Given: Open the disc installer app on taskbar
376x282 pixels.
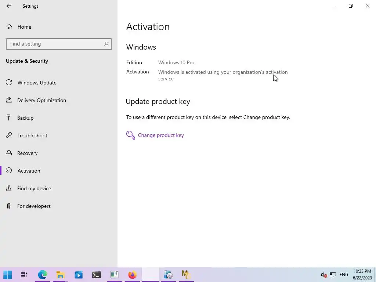Looking at the screenshot, I should click(x=168, y=275).
